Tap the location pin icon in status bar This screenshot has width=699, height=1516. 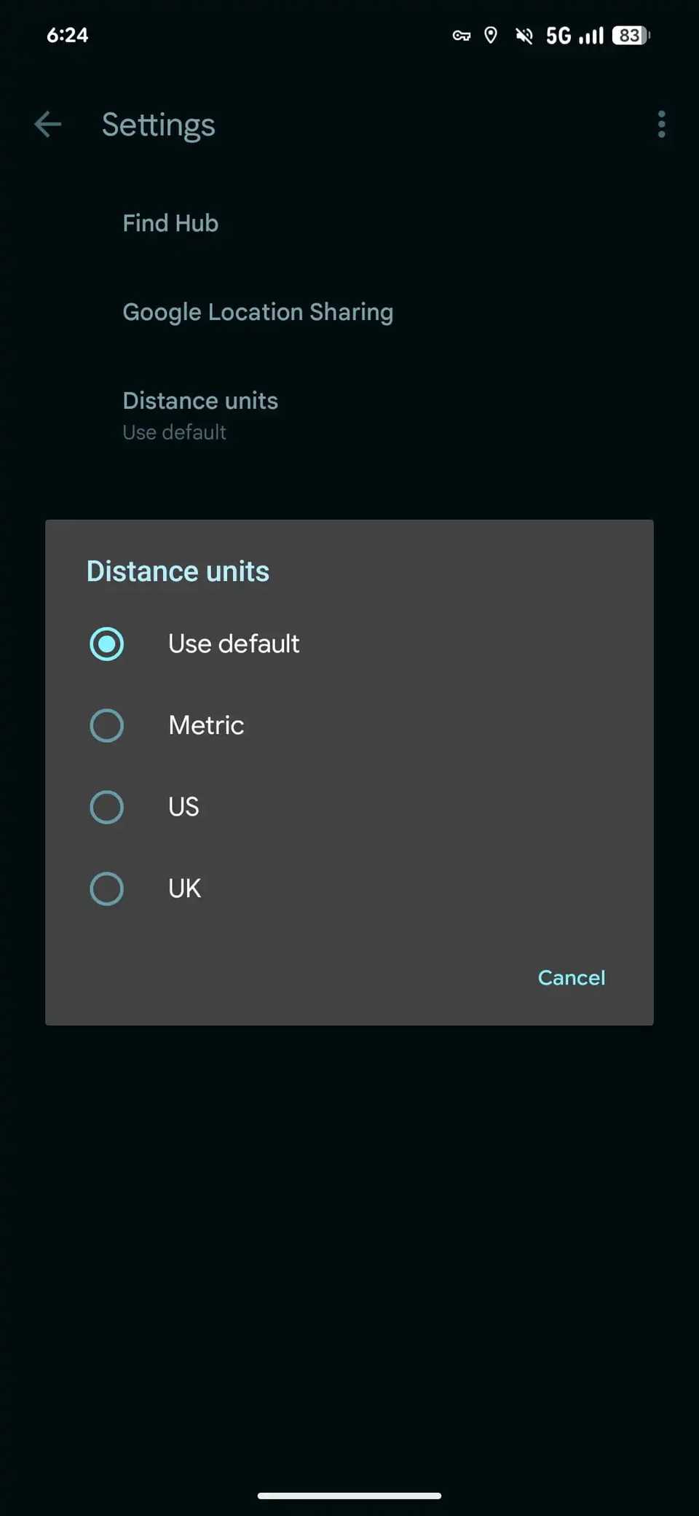[491, 36]
